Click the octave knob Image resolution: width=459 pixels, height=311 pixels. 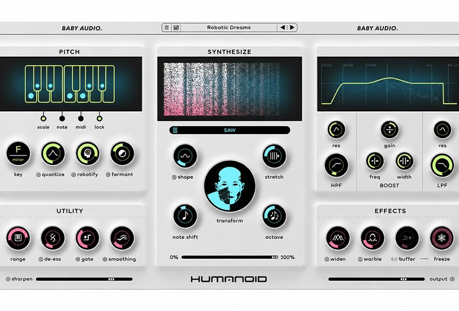[274, 216]
